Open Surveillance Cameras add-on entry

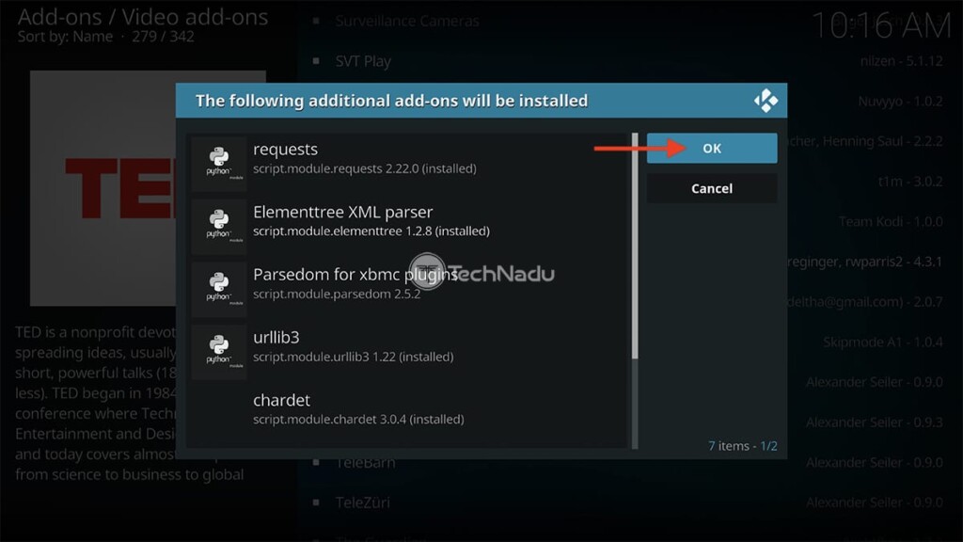[406, 21]
